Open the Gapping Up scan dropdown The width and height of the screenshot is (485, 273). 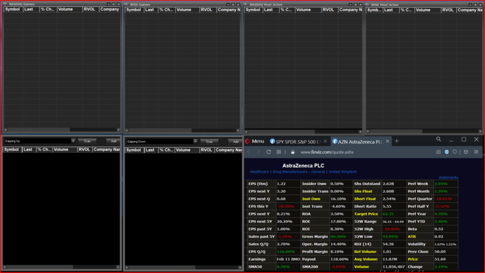[x=73, y=141]
